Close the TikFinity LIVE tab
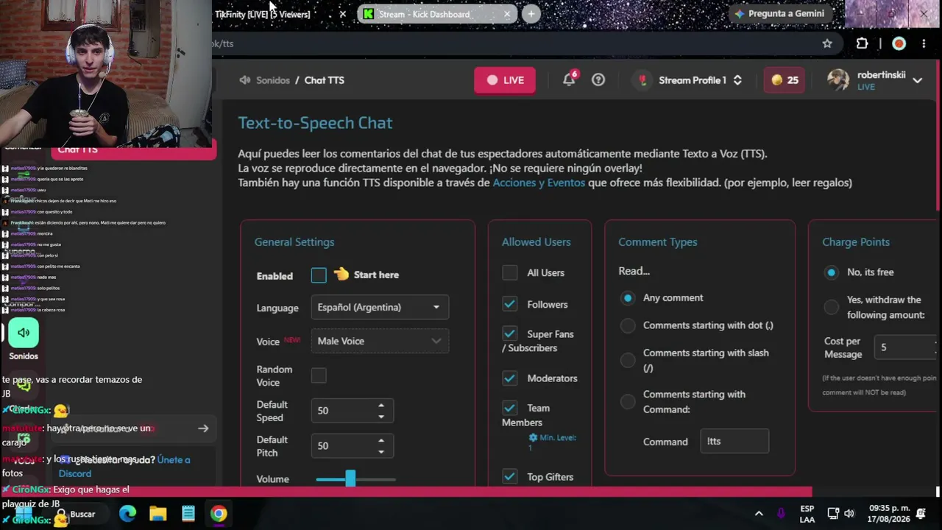This screenshot has width=942, height=530. [342, 14]
